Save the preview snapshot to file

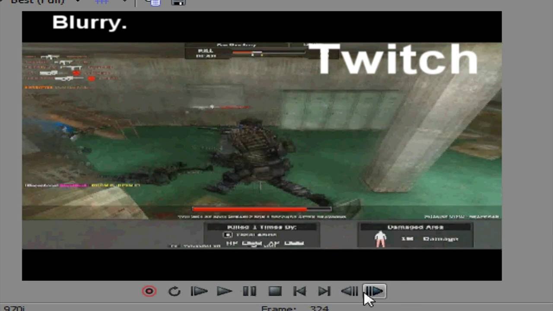point(178,2)
